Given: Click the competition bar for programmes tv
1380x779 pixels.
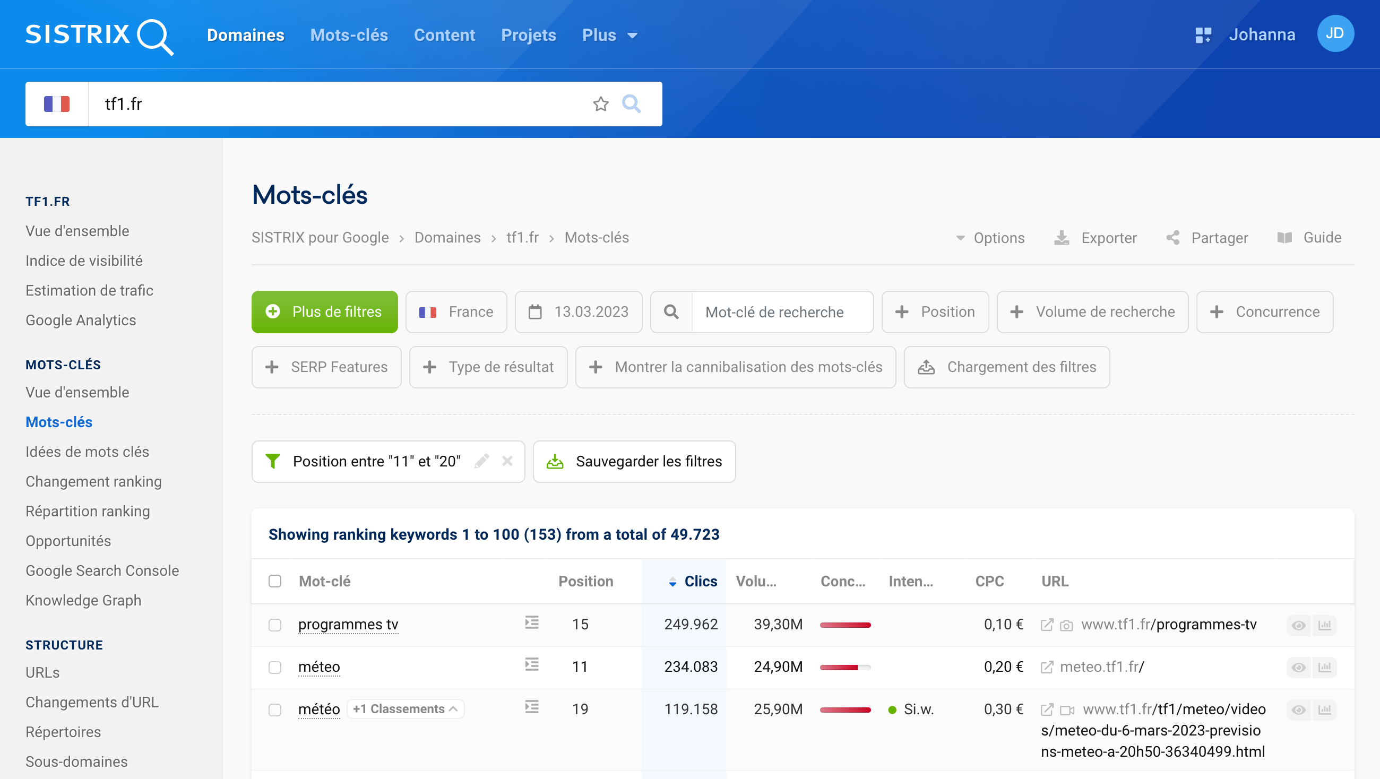Looking at the screenshot, I should [x=846, y=625].
